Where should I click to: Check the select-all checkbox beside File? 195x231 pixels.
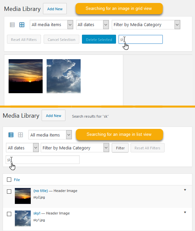click(9, 179)
